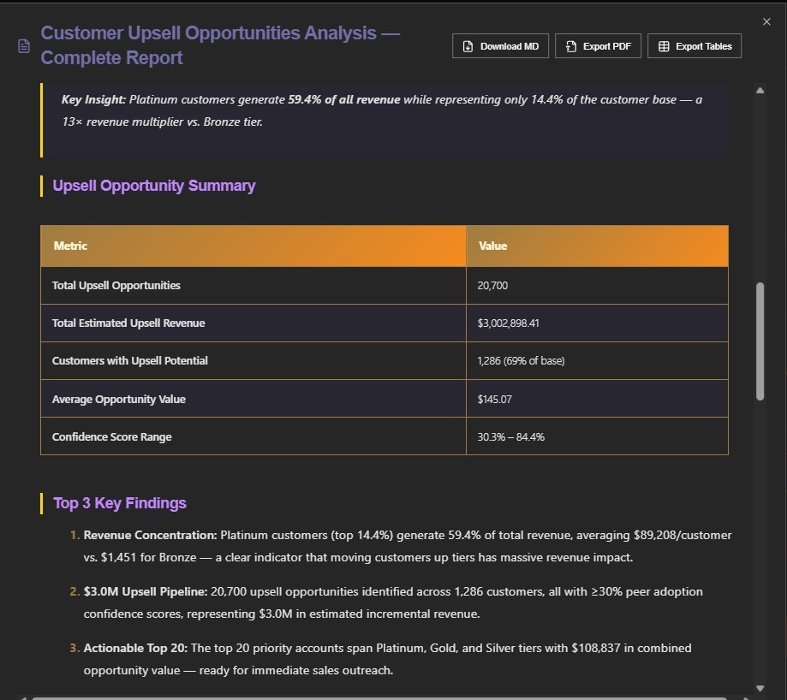Click the inner content scrollbar
787x700 pixels.
click(x=760, y=342)
